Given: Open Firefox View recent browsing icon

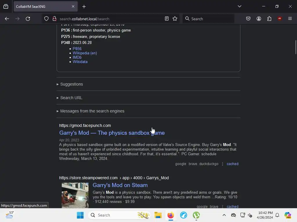Looking at the screenshot, I should (6, 6).
